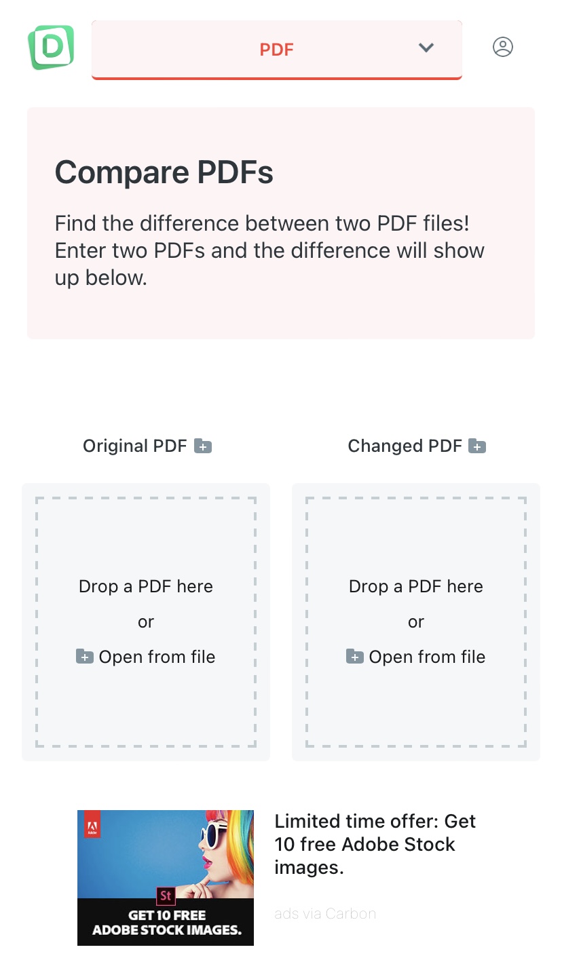Open the PDF mode selector label

pyautogui.click(x=276, y=50)
